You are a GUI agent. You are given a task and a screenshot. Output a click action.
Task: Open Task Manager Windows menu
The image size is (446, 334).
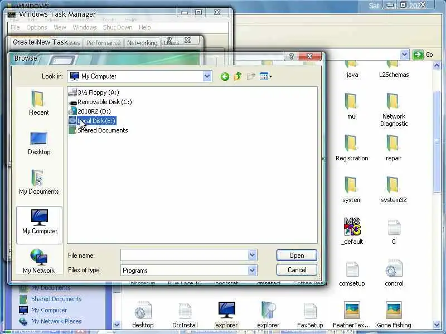pos(85,27)
